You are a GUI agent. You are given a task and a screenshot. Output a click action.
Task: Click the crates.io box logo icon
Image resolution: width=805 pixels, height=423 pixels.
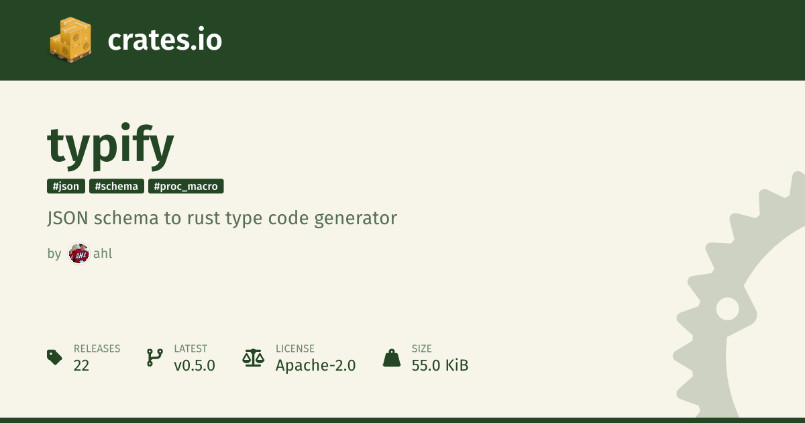(70, 40)
